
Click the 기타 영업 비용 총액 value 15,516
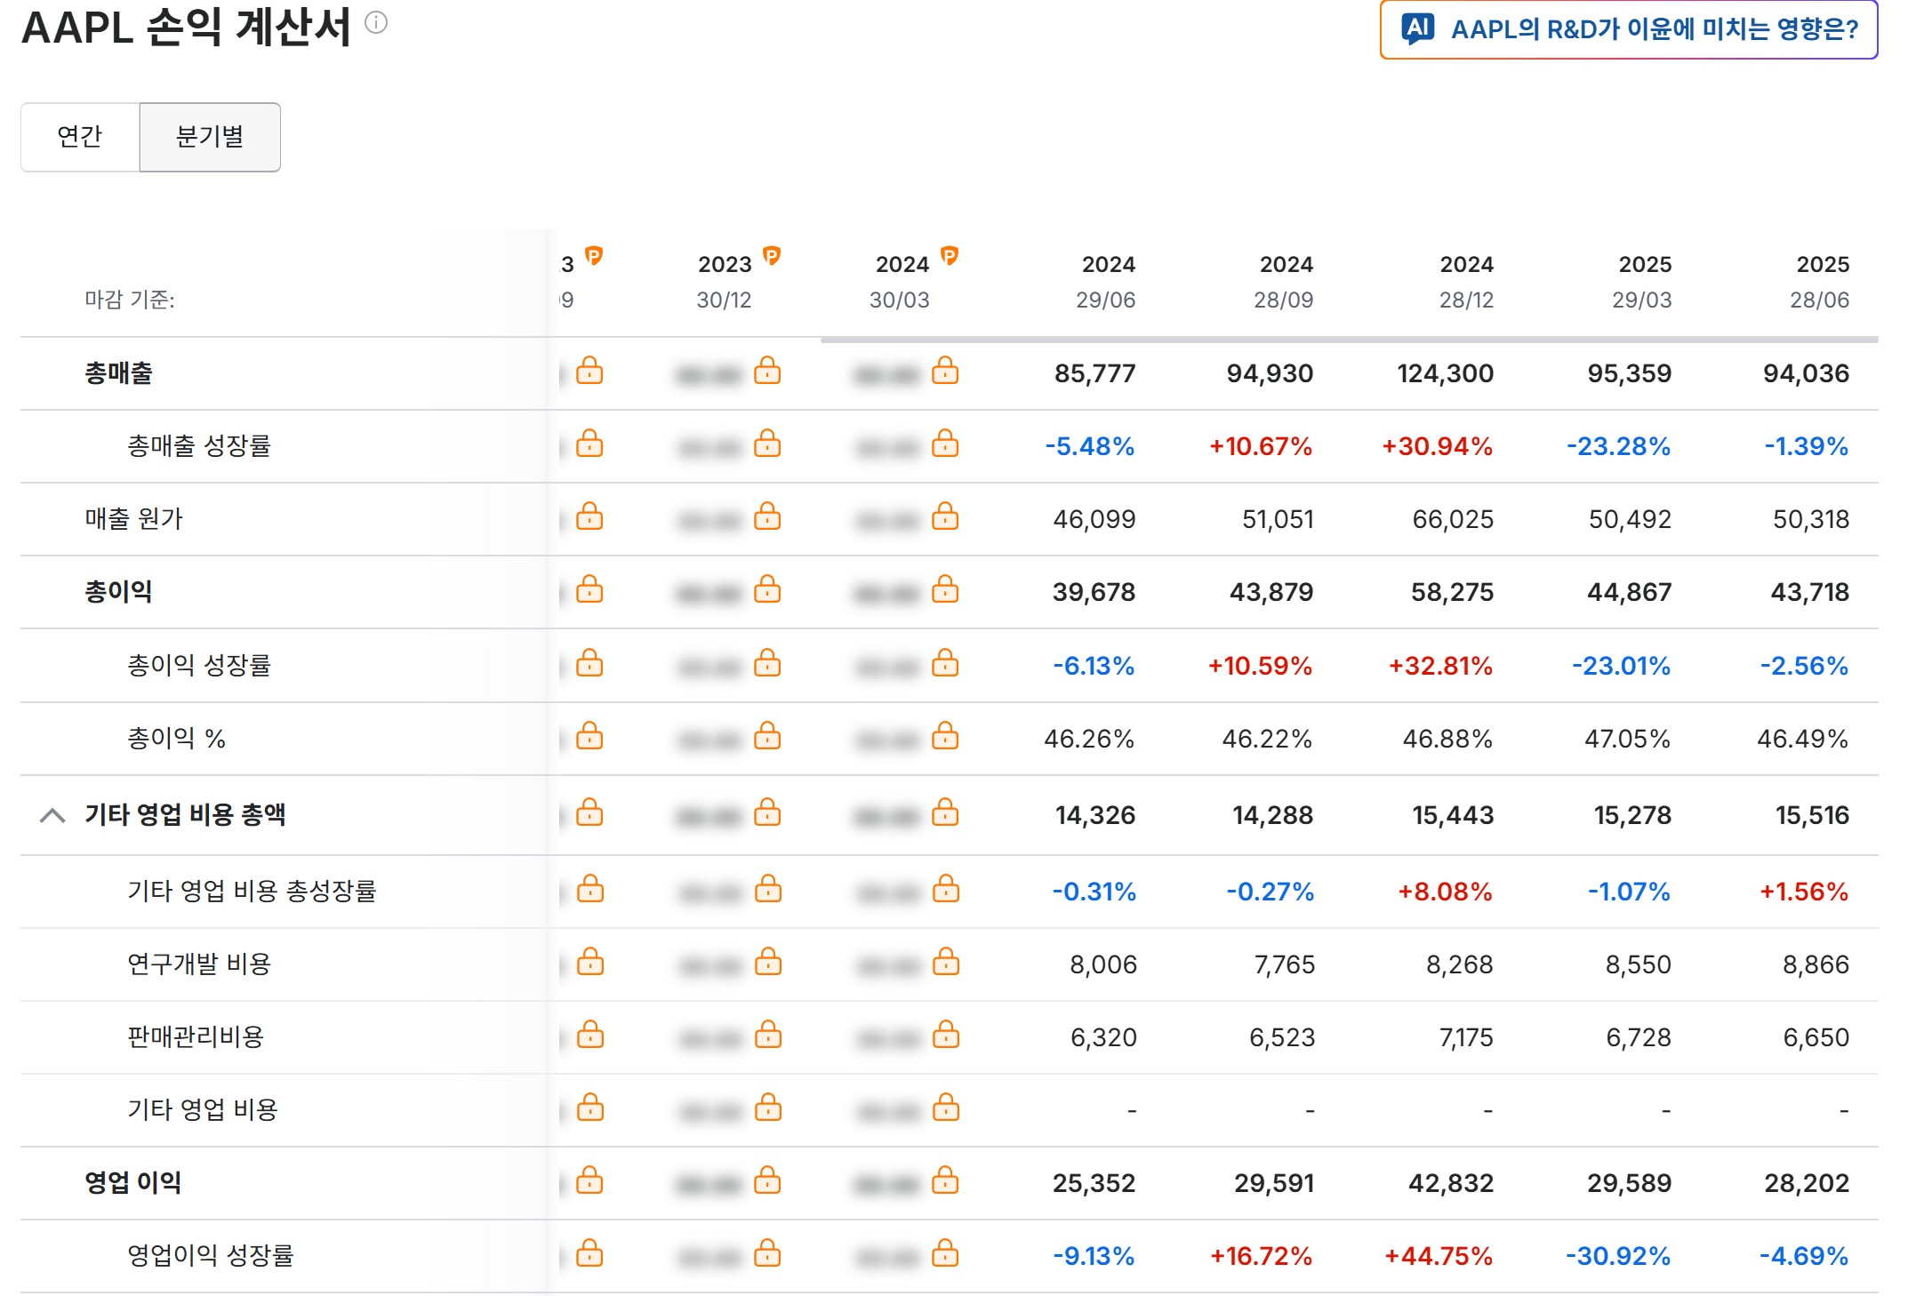tap(1812, 815)
